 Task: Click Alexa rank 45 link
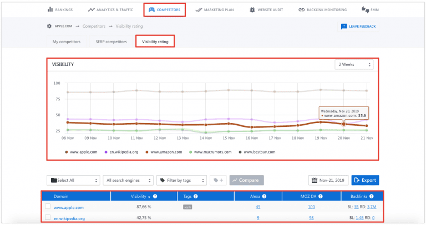click(x=258, y=207)
